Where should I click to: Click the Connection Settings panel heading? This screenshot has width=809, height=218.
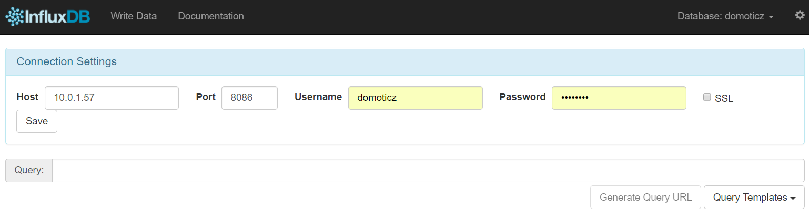point(67,61)
